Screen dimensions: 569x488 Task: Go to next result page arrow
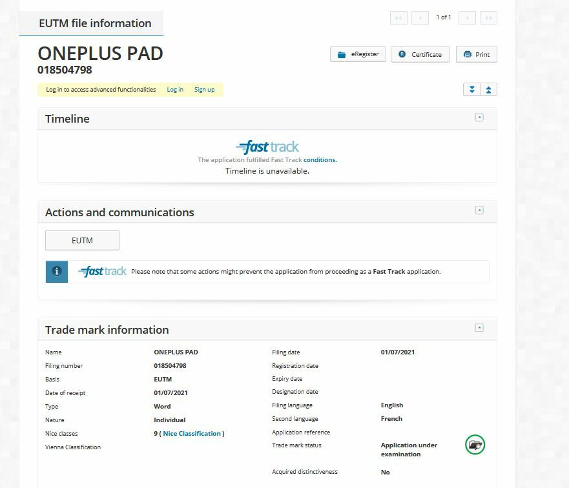pyautogui.click(x=468, y=18)
